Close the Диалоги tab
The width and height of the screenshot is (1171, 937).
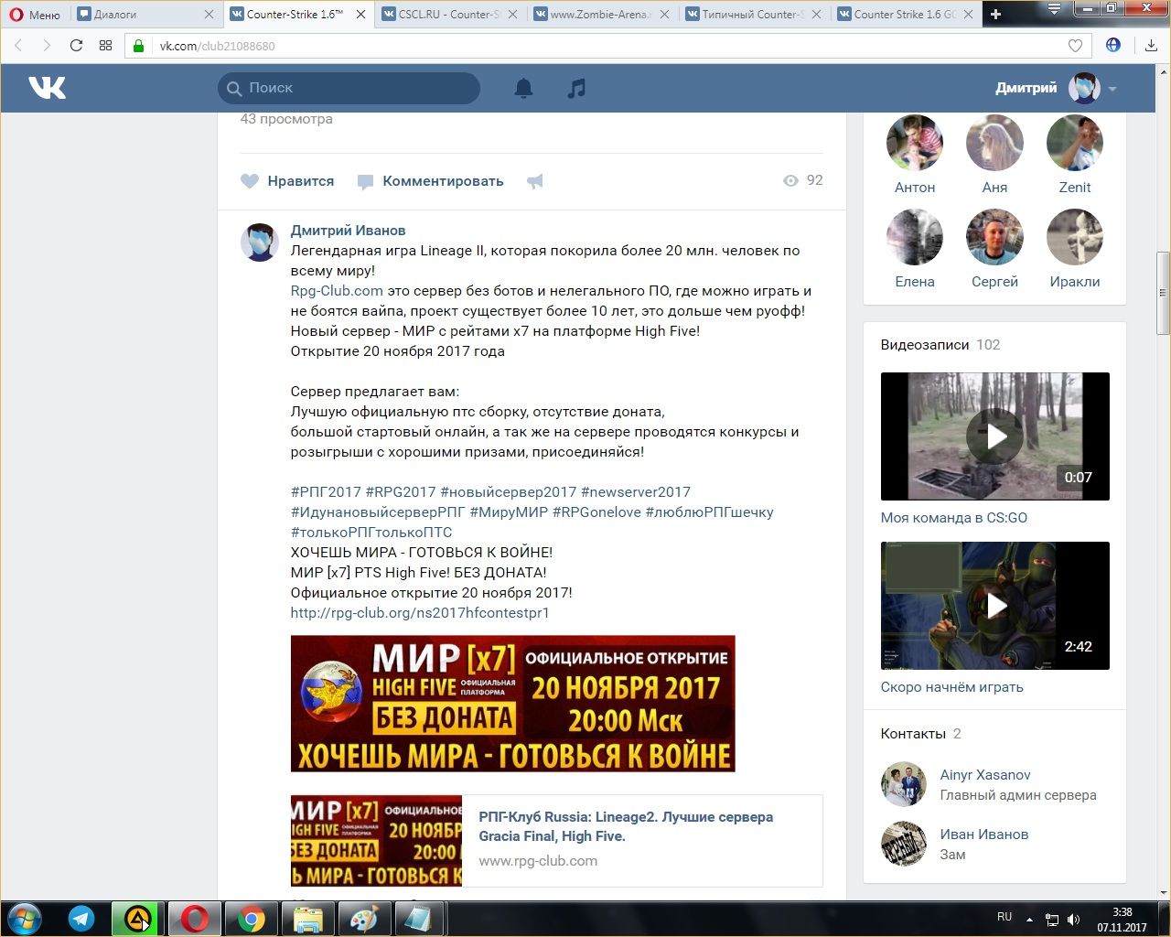click(209, 15)
